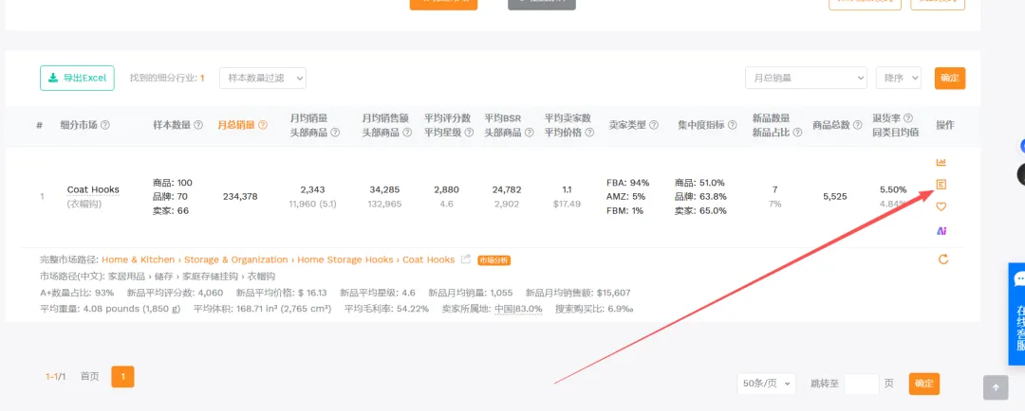The height and width of the screenshot is (411, 1025).
Task: Click the value 34,285 in 月均销售额
Action: tap(384, 189)
